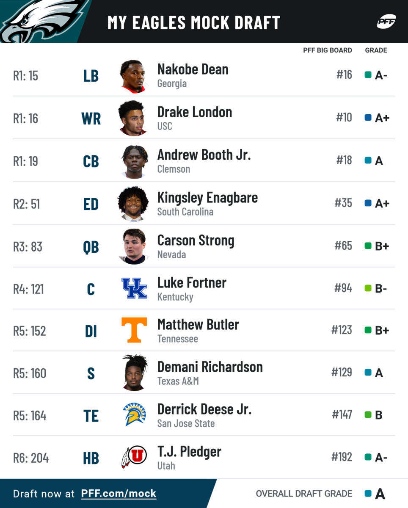Open the PFF.com/mock link
The height and width of the screenshot is (508, 408).
pos(119,494)
